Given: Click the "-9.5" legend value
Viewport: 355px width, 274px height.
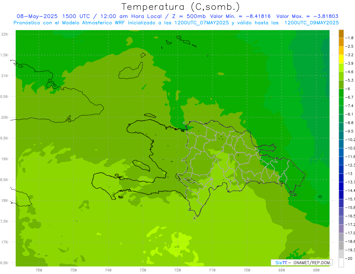Looking at the screenshot, I should tap(350, 131).
